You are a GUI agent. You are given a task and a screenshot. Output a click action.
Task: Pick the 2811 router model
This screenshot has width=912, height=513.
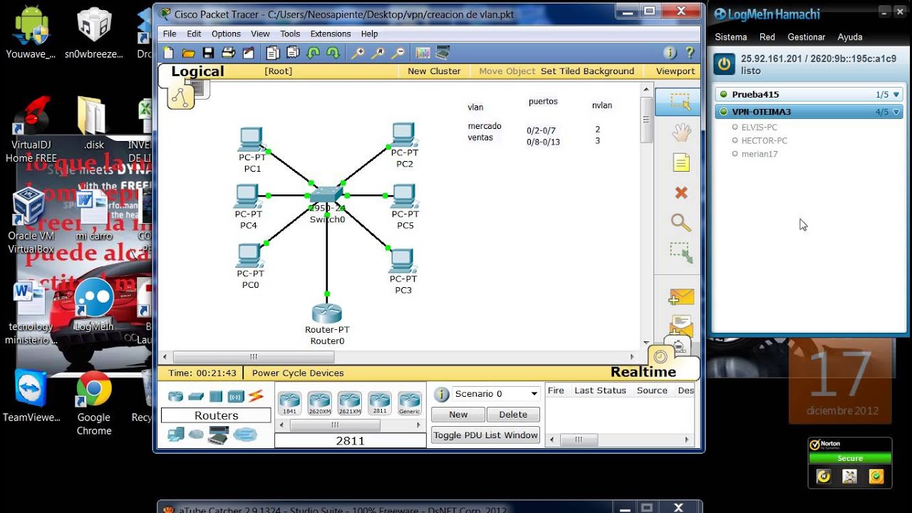click(x=379, y=403)
